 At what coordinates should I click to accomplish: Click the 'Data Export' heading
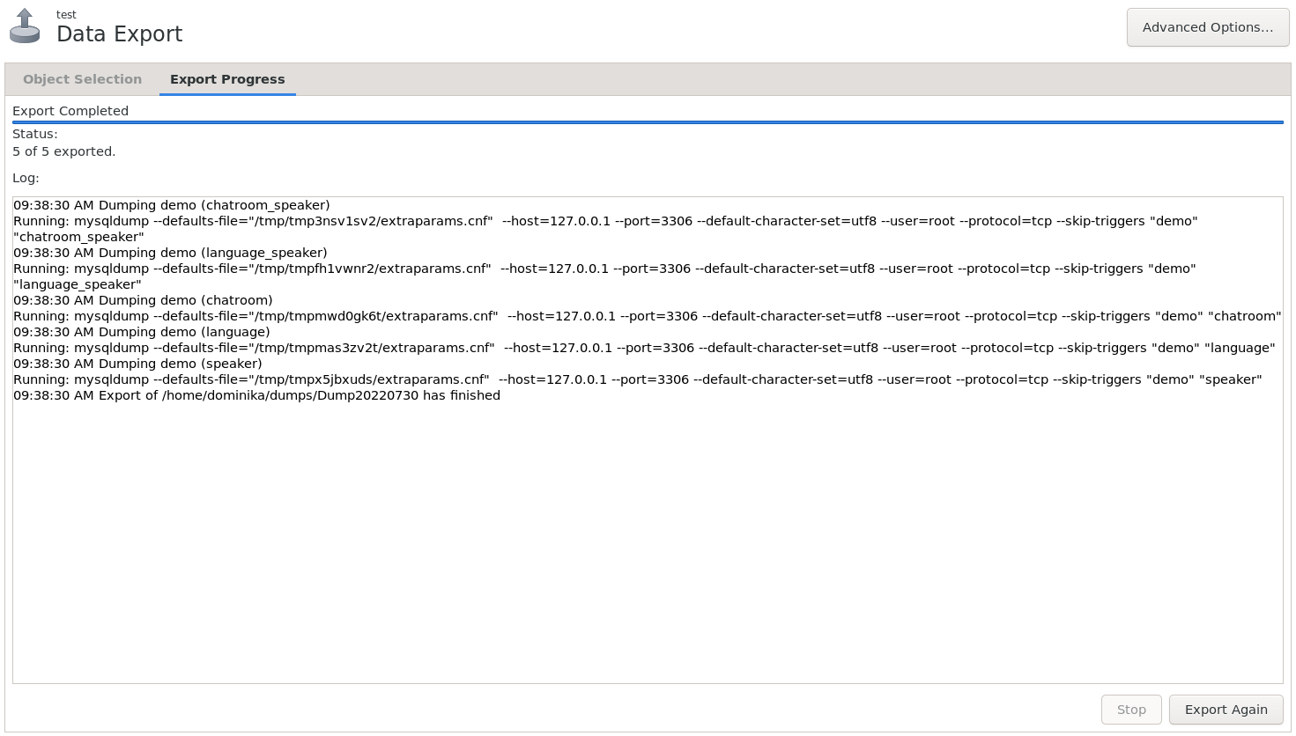click(120, 33)
